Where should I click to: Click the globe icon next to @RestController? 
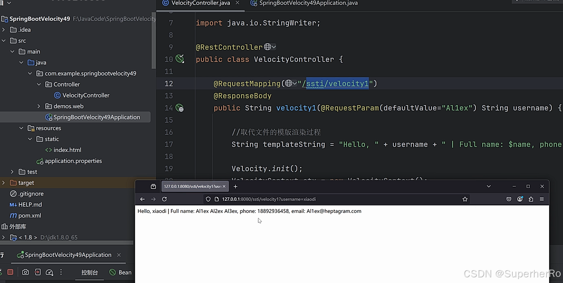click(267, 47)
